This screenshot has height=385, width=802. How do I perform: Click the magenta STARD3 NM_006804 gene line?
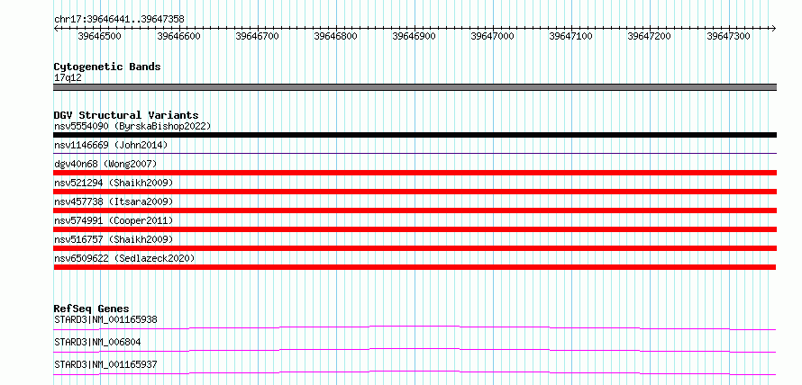point(415,350)
